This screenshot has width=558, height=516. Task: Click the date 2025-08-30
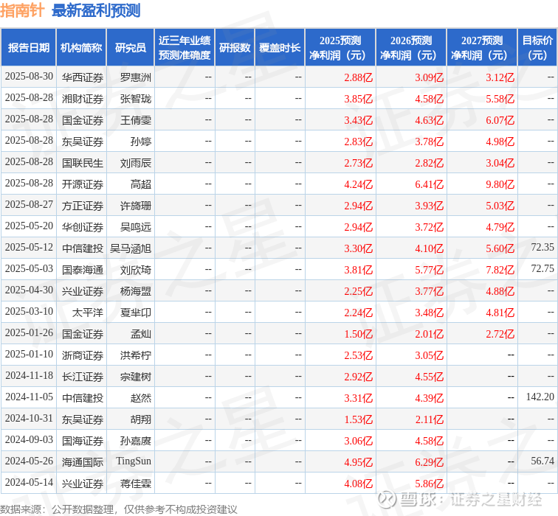click(29, 77)
